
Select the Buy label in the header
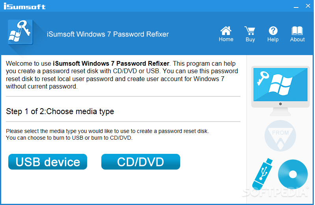point(250,39)
